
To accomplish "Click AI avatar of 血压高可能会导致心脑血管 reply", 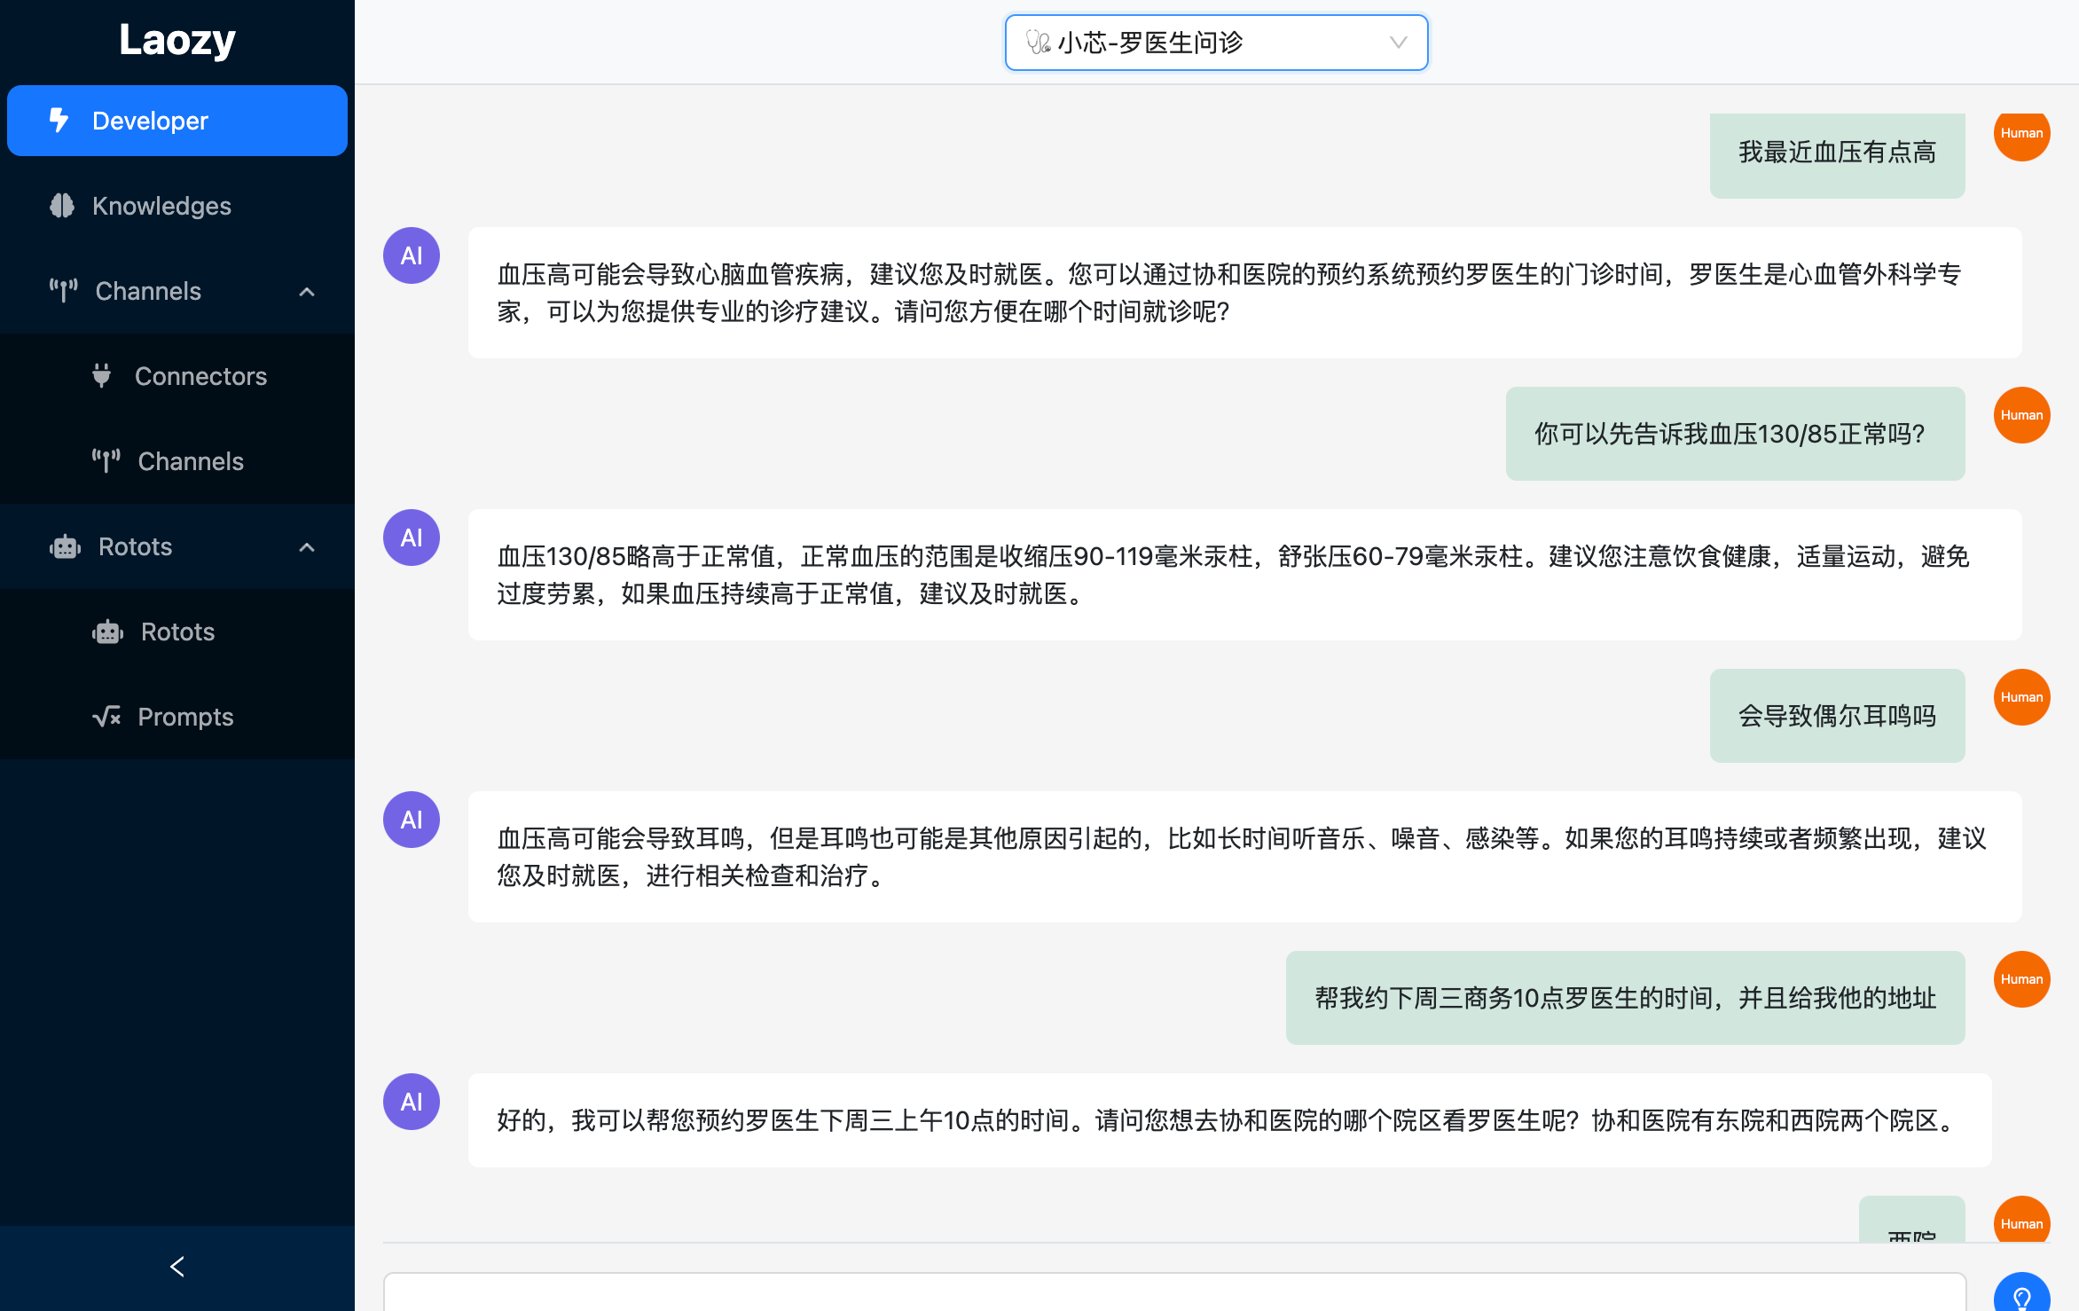I will click(412, 255).
